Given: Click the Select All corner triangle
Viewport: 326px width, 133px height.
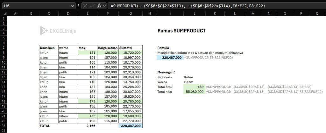Looking at the screenshot, I should [x=4, y=14].
